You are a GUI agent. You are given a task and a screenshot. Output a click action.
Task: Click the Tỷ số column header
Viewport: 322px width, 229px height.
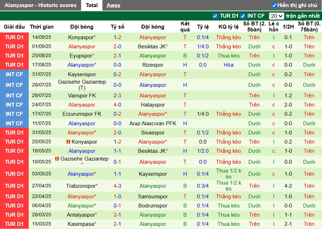point(117,27)
